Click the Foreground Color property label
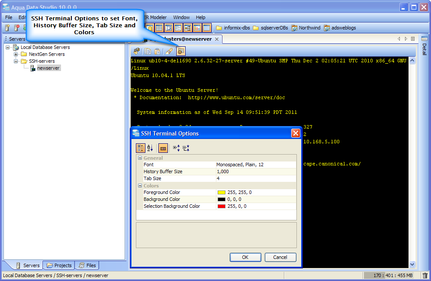This screenshot has width=431, height=281. click(162, 193)
